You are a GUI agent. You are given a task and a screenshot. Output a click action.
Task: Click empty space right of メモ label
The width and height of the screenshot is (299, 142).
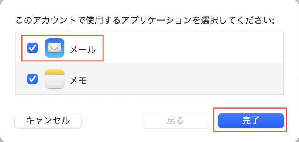(x=185, y=79)
